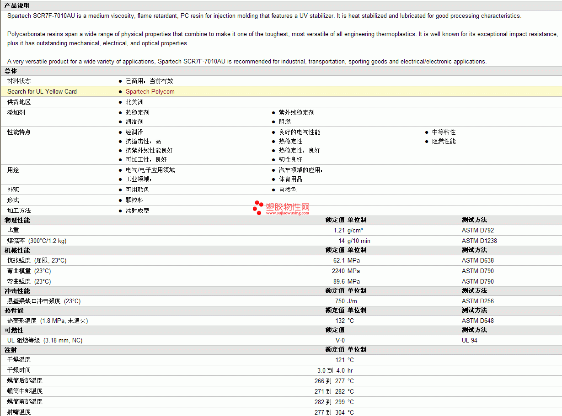Select the 射嘴温度 row label
The width and height of the screenshot is (562, 416).
19,412
